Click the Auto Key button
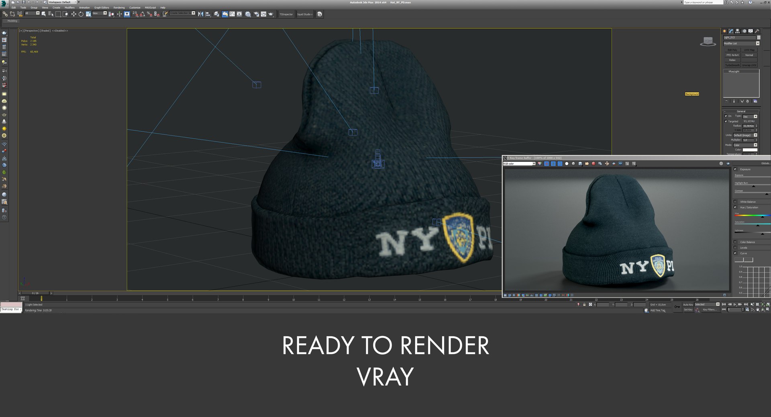 click(x=688, y=305)
